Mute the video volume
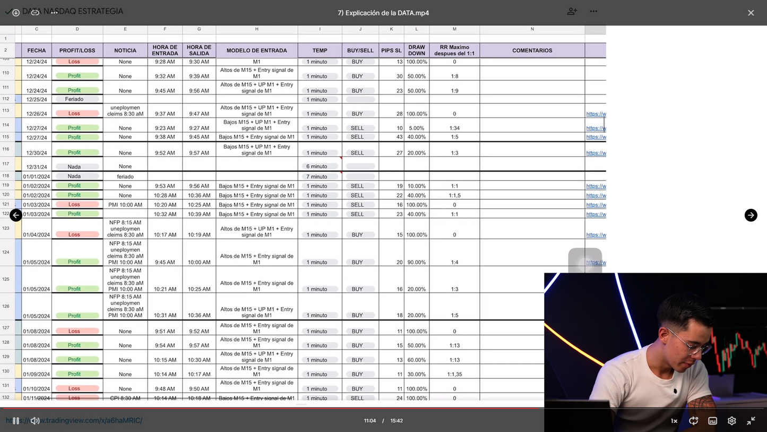 (35, 421)
